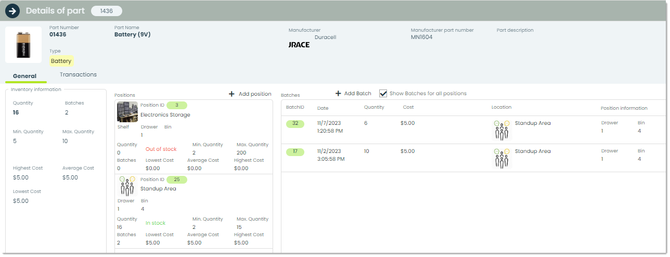The width and height of the screenshot is (670, 257).
Task: Click the location icon for batch 17
Action: point(502,158)
